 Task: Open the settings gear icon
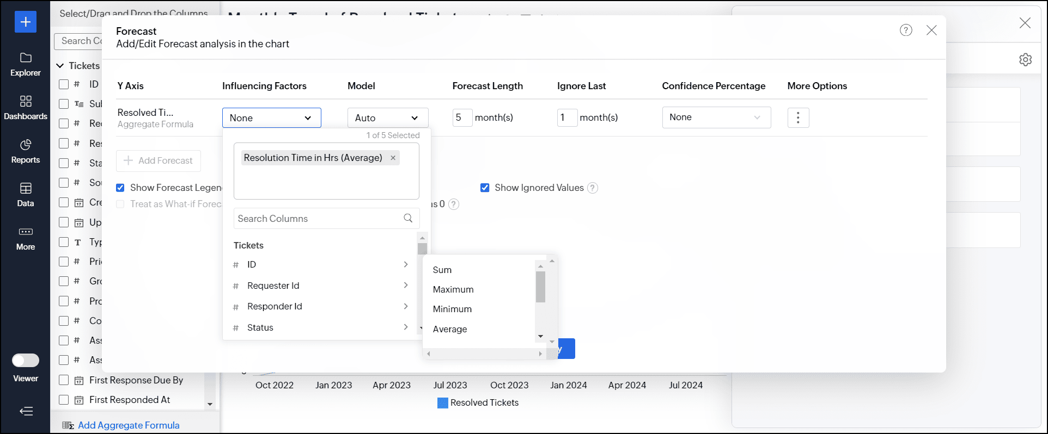pos(1025,60)
